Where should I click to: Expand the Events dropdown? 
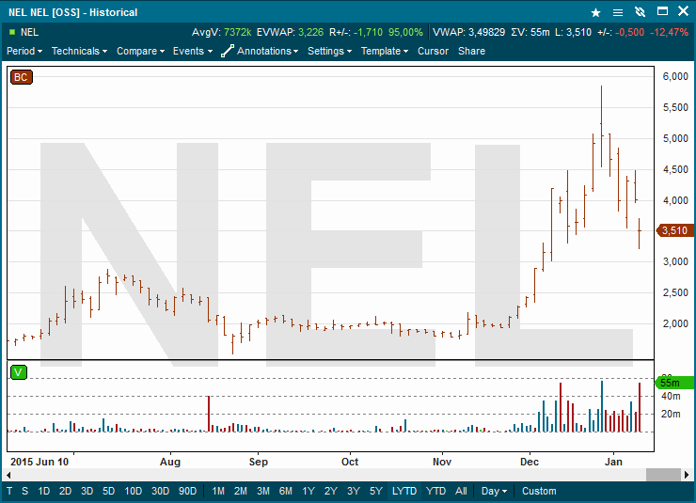pyautogui.click(x=193, y=51)
